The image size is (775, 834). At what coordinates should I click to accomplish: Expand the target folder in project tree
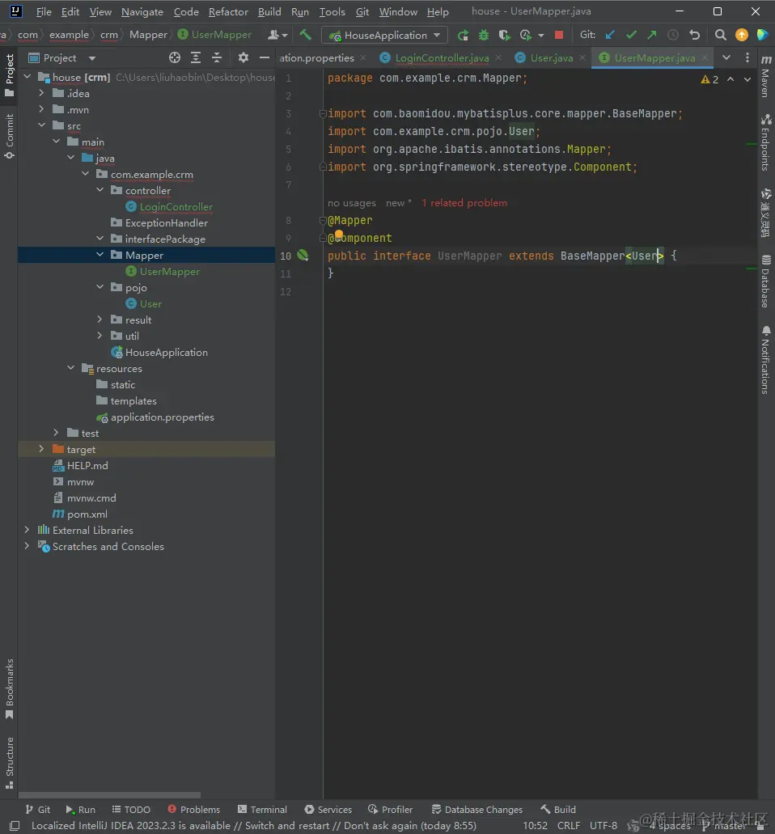pyautogui.click(x=41, y=449)
